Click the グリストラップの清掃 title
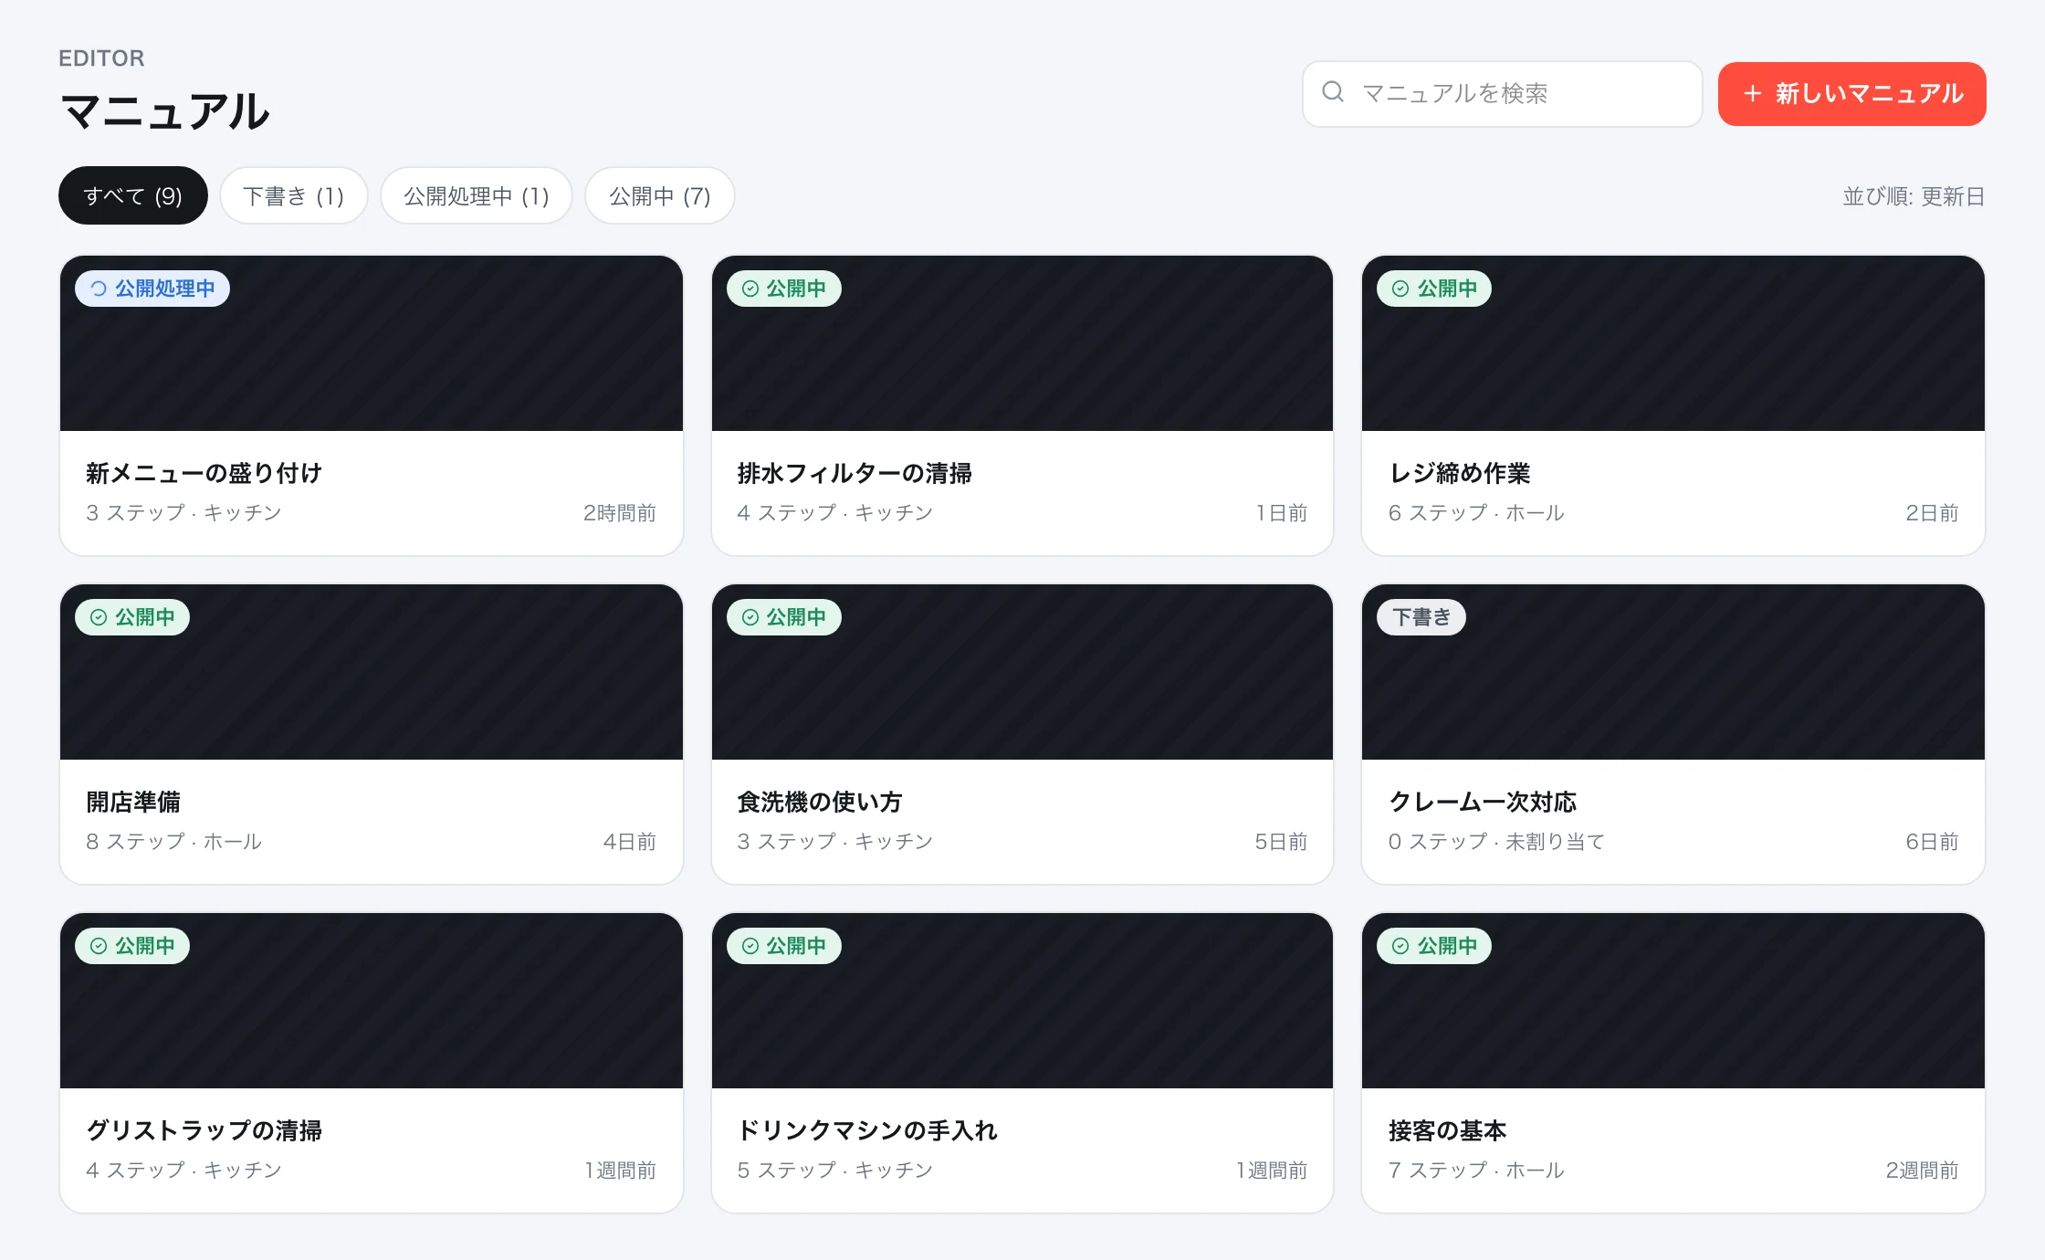The height and width of the screenshot is (1260, 2045). click(x=204, y=1130)
